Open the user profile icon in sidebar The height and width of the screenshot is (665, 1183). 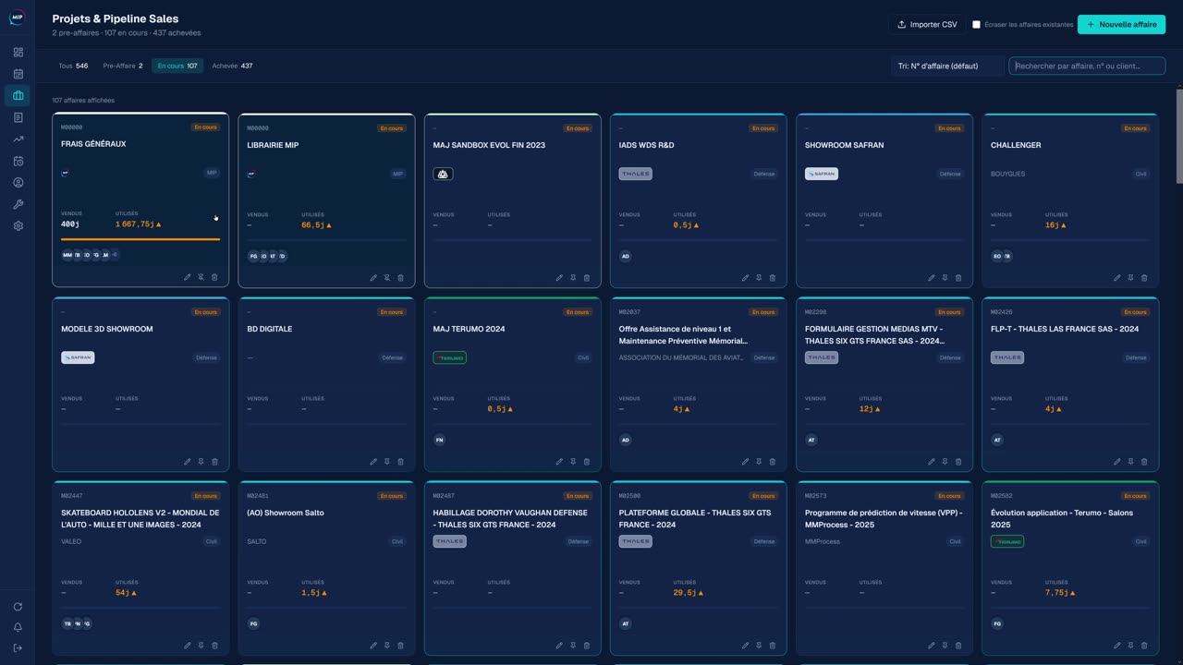[18, 183]
